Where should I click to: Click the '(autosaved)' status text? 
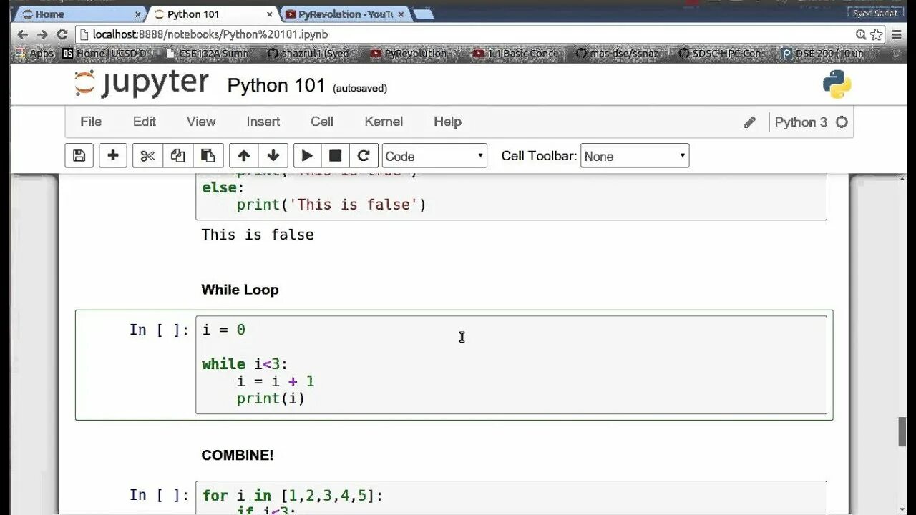(360, 88)
